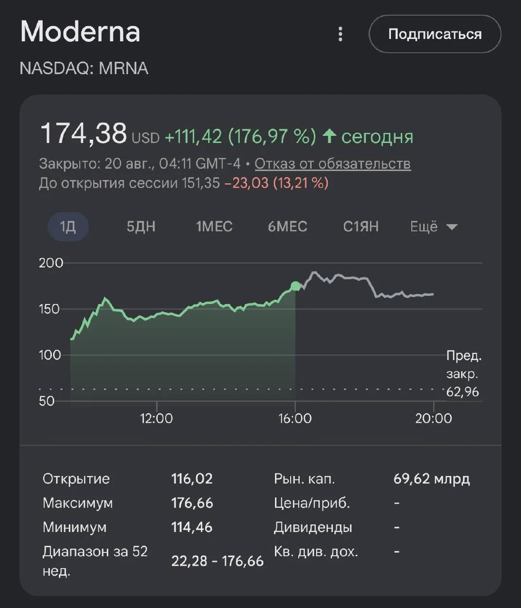The image size is (521, 608).
Task: Click the 52-week range value 22,28 - 176,66
Action: coord(218,561)
